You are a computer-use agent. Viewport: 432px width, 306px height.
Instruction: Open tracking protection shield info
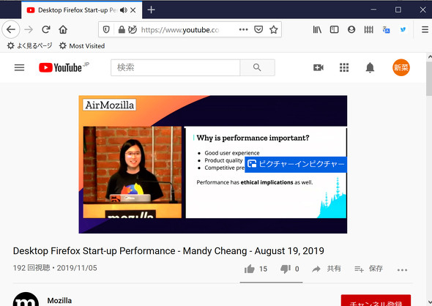(x=106, y=29)
